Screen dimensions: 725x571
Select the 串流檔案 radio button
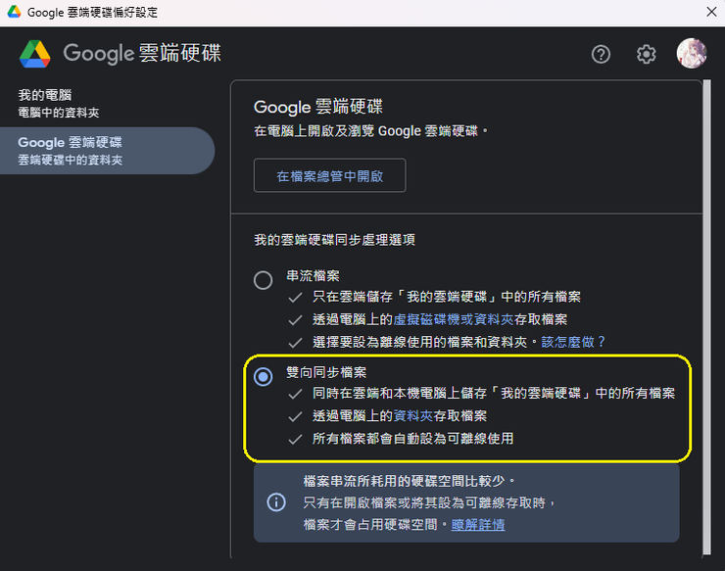(x=264, y=280)
